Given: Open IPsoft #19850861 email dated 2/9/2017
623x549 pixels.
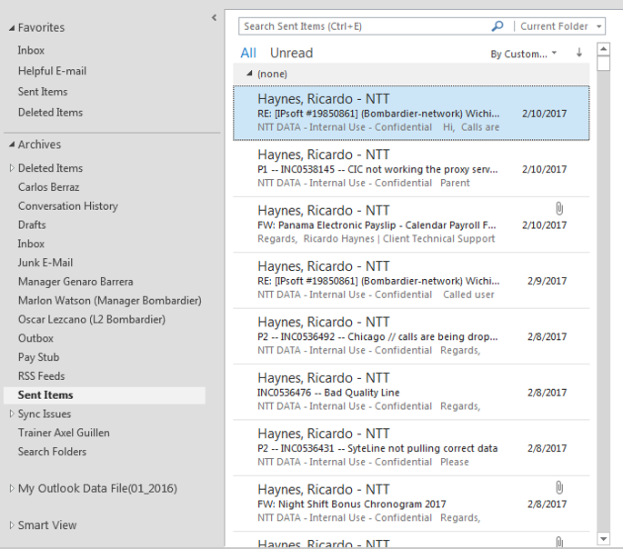Looking at the screenshot, I should click(411, 280).
